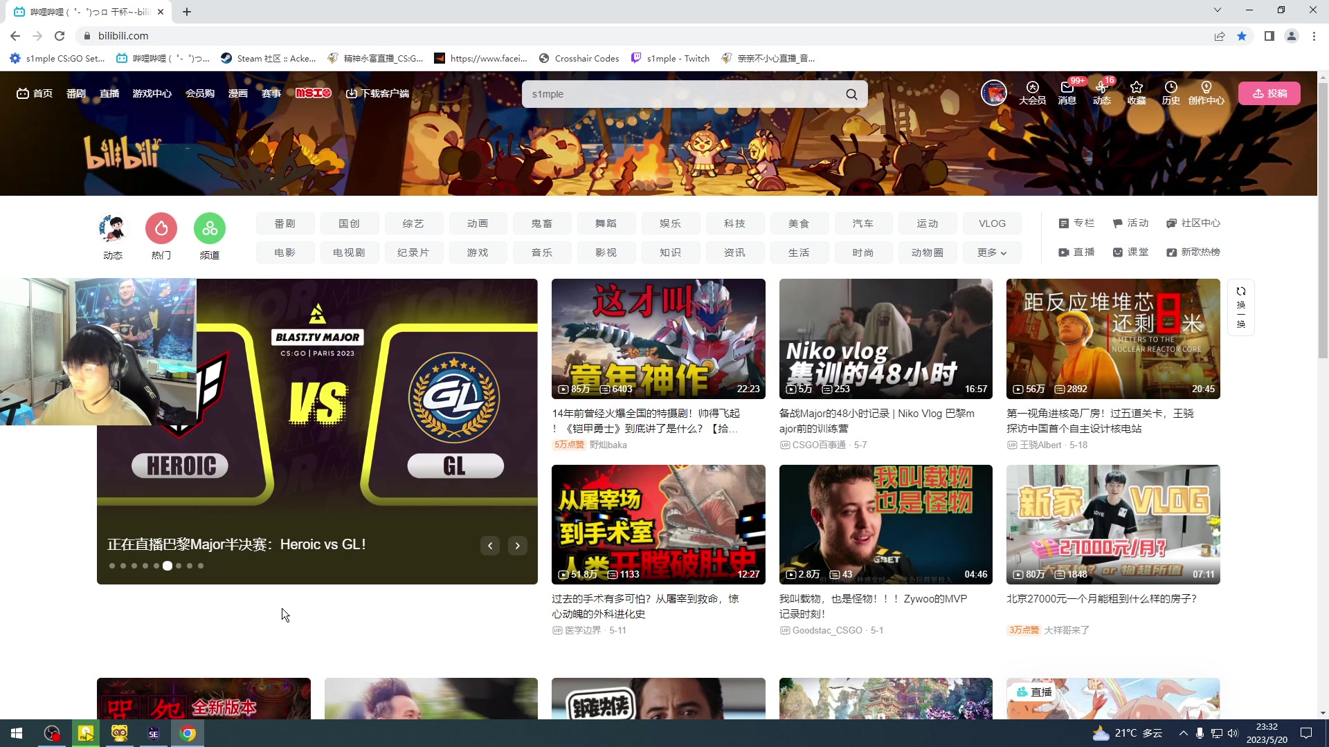Open 新歌热榜 link
The image size is (1329, 747).
pyautogui.click(x=1193, y=252)
